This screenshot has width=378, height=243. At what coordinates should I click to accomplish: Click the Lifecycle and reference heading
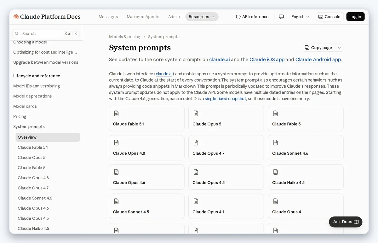(37, 76)
